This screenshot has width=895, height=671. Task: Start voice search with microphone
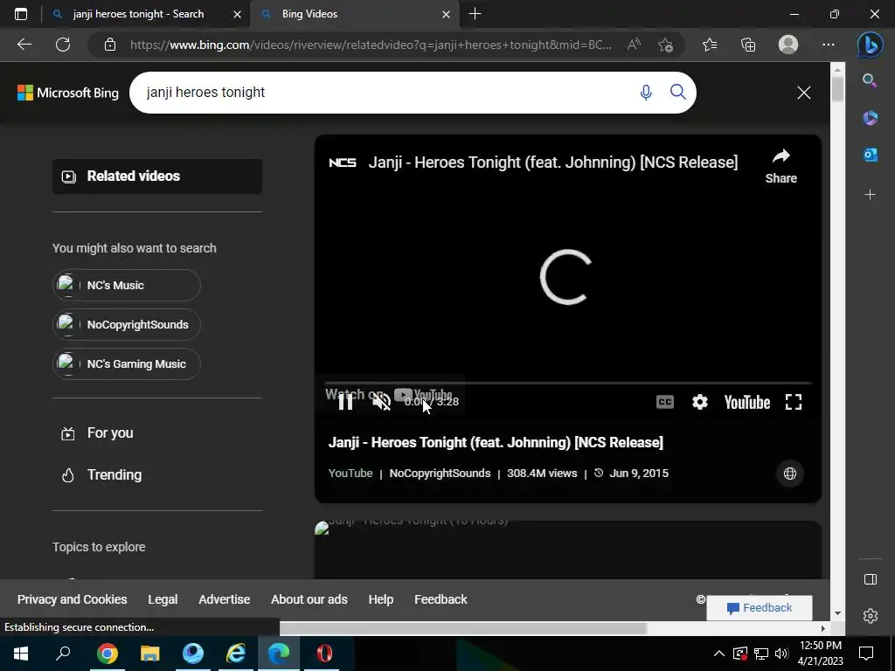[x=646, y=93]
